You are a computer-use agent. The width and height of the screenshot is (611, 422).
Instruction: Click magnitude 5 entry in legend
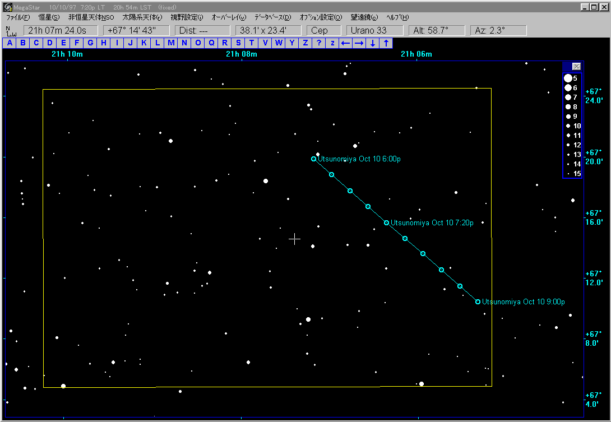pos(571,78)
